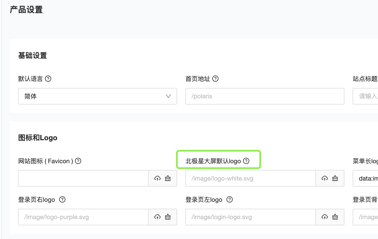Viewport: 378px width, 239px height.
Task: Click the help icon beside 首页地址
Action: click(215, 79)
